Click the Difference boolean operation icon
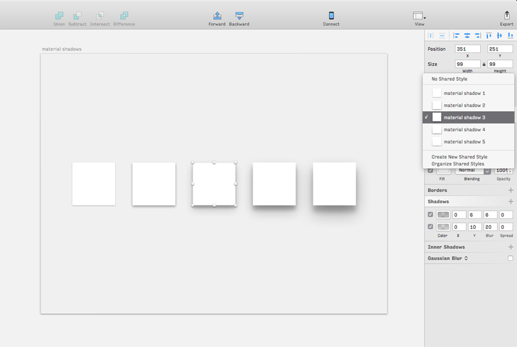Viewport: 517px width, 347px height. (124, 16)
